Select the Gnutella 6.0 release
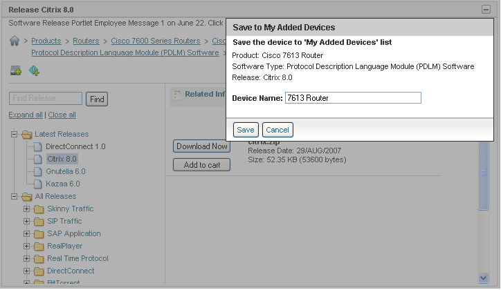This screenshot has height=290, width=501. pyautogui.click(x=66, y=171)
